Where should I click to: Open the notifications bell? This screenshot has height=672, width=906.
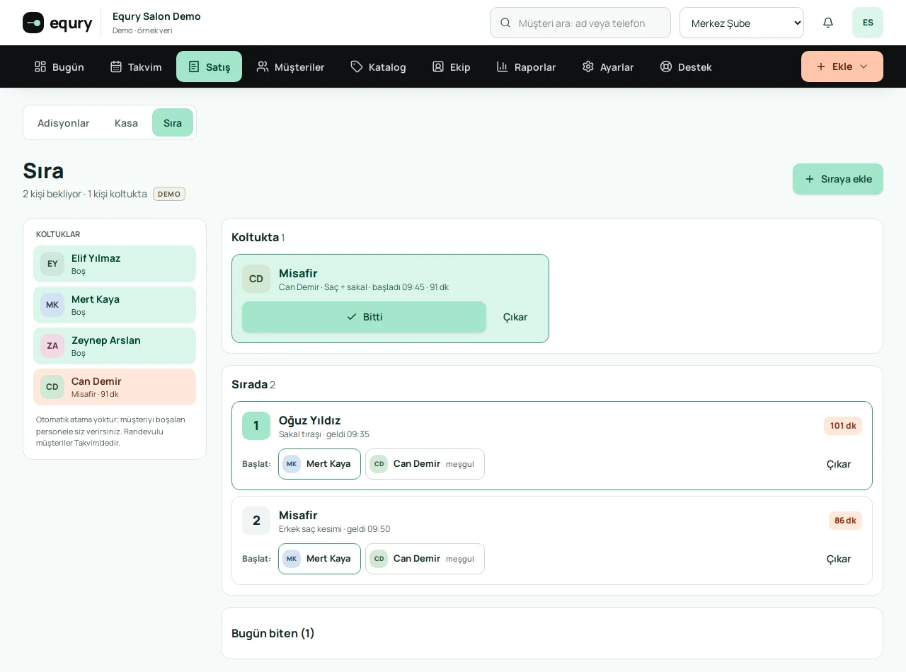828,23
